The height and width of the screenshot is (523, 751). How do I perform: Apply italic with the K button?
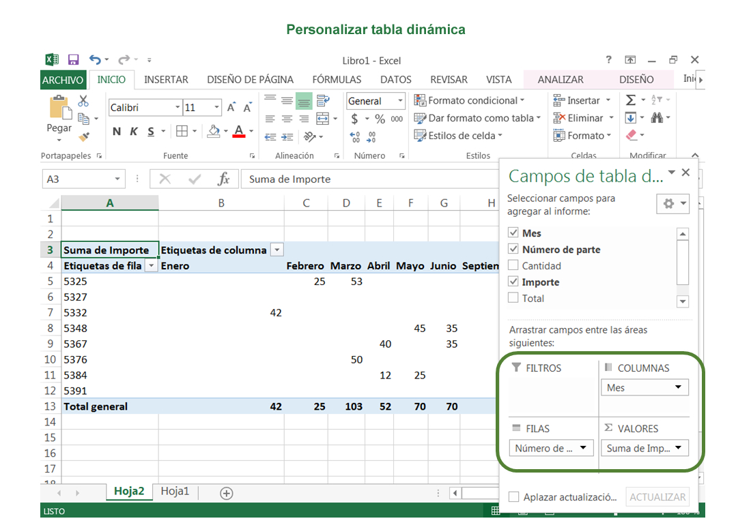pos(134,132)
